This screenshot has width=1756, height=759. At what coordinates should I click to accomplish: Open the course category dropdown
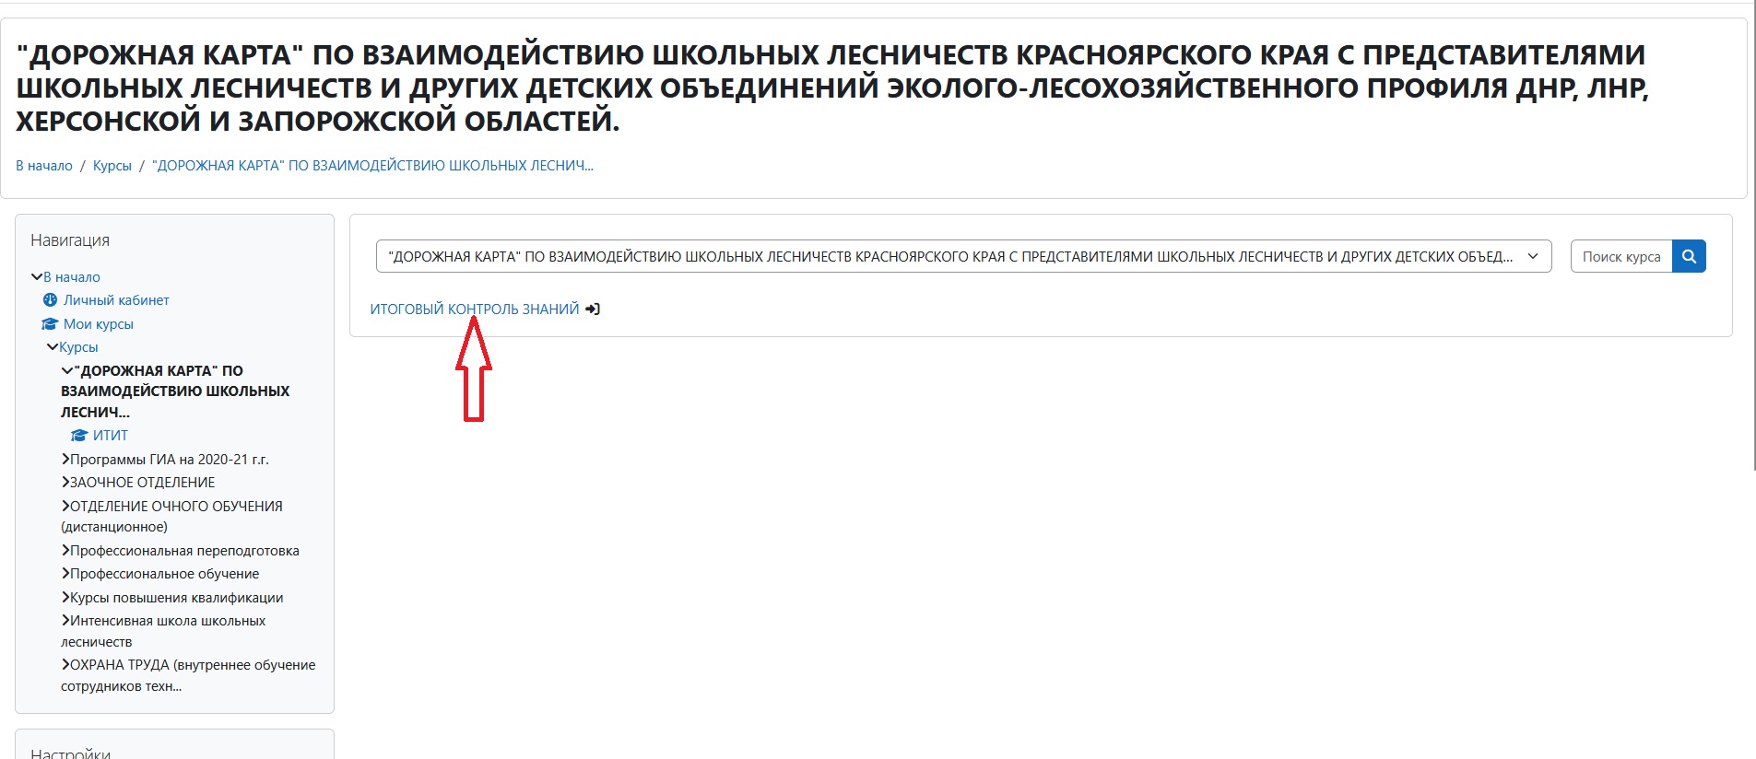click(963, 256)
